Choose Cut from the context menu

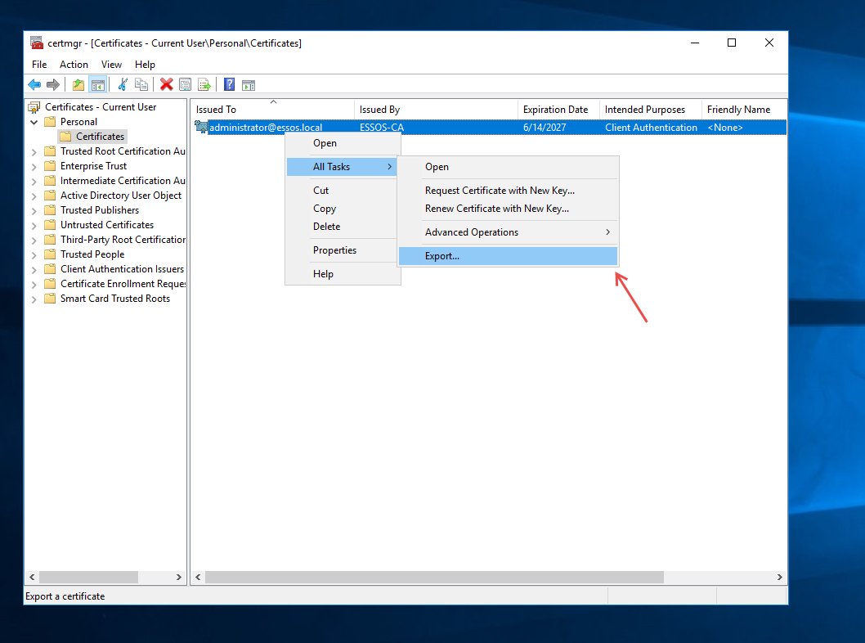coord(342,191)
